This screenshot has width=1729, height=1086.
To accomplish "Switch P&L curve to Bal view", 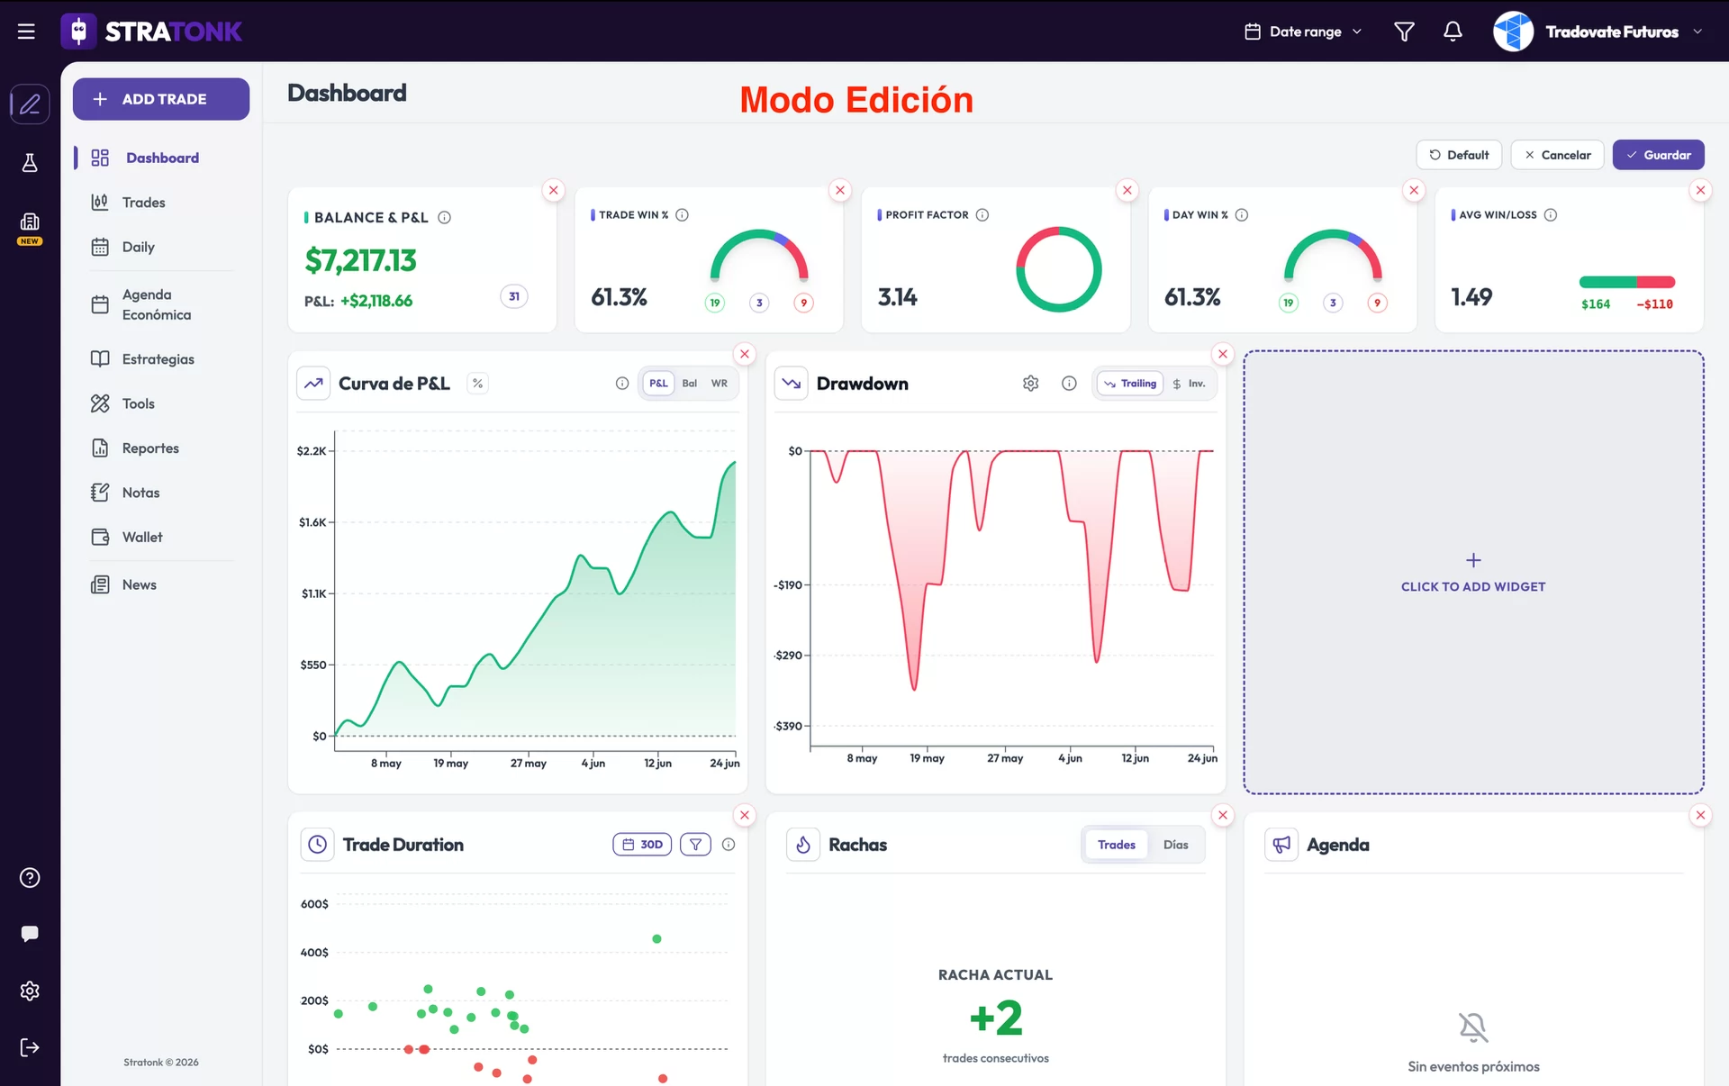I will (690, 384).
